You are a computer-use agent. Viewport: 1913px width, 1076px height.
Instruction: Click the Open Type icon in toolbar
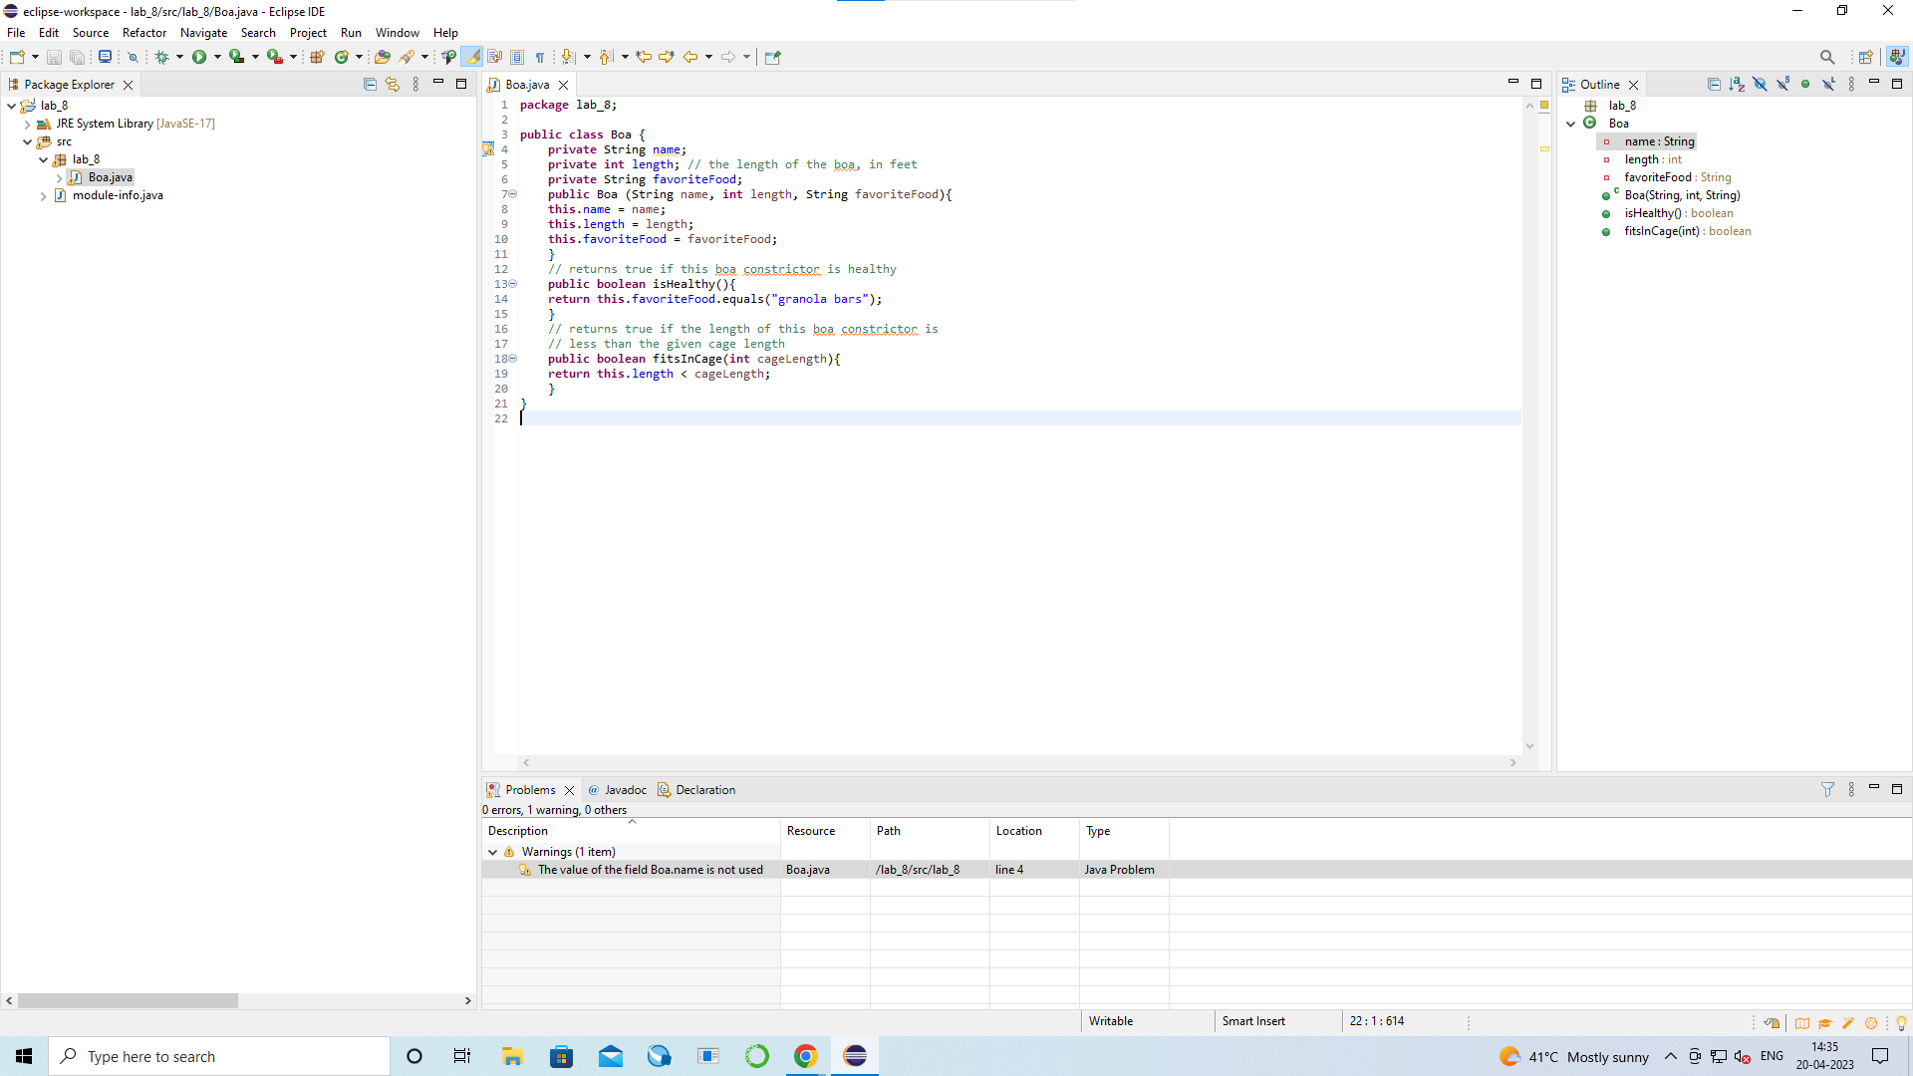(x=382, y=57)
